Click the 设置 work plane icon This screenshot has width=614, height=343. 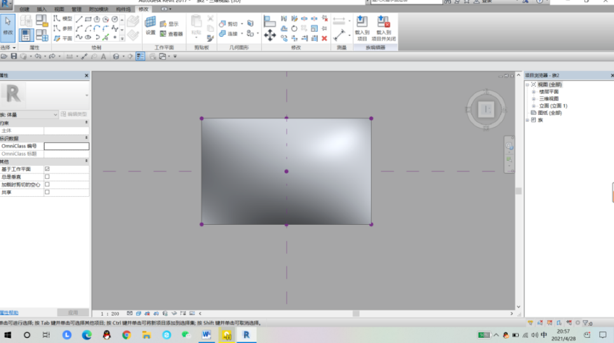pos(150,25)
